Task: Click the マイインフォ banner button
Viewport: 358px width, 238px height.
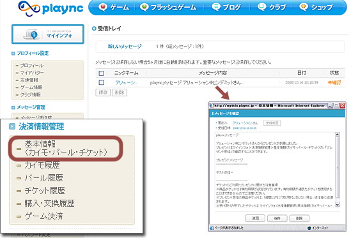Action: click(x=48, y=34)
